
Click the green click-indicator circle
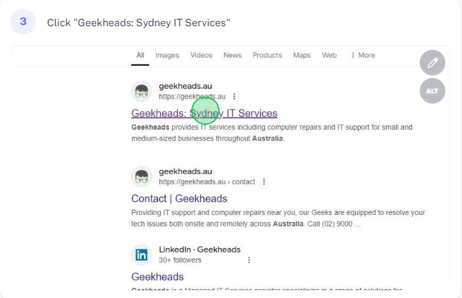point(205,110)
